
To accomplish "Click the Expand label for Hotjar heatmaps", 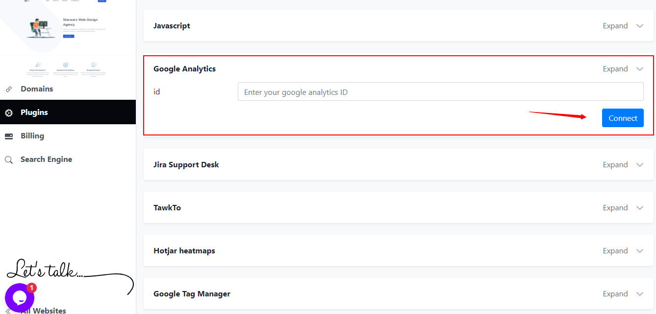I will (615, 251).
